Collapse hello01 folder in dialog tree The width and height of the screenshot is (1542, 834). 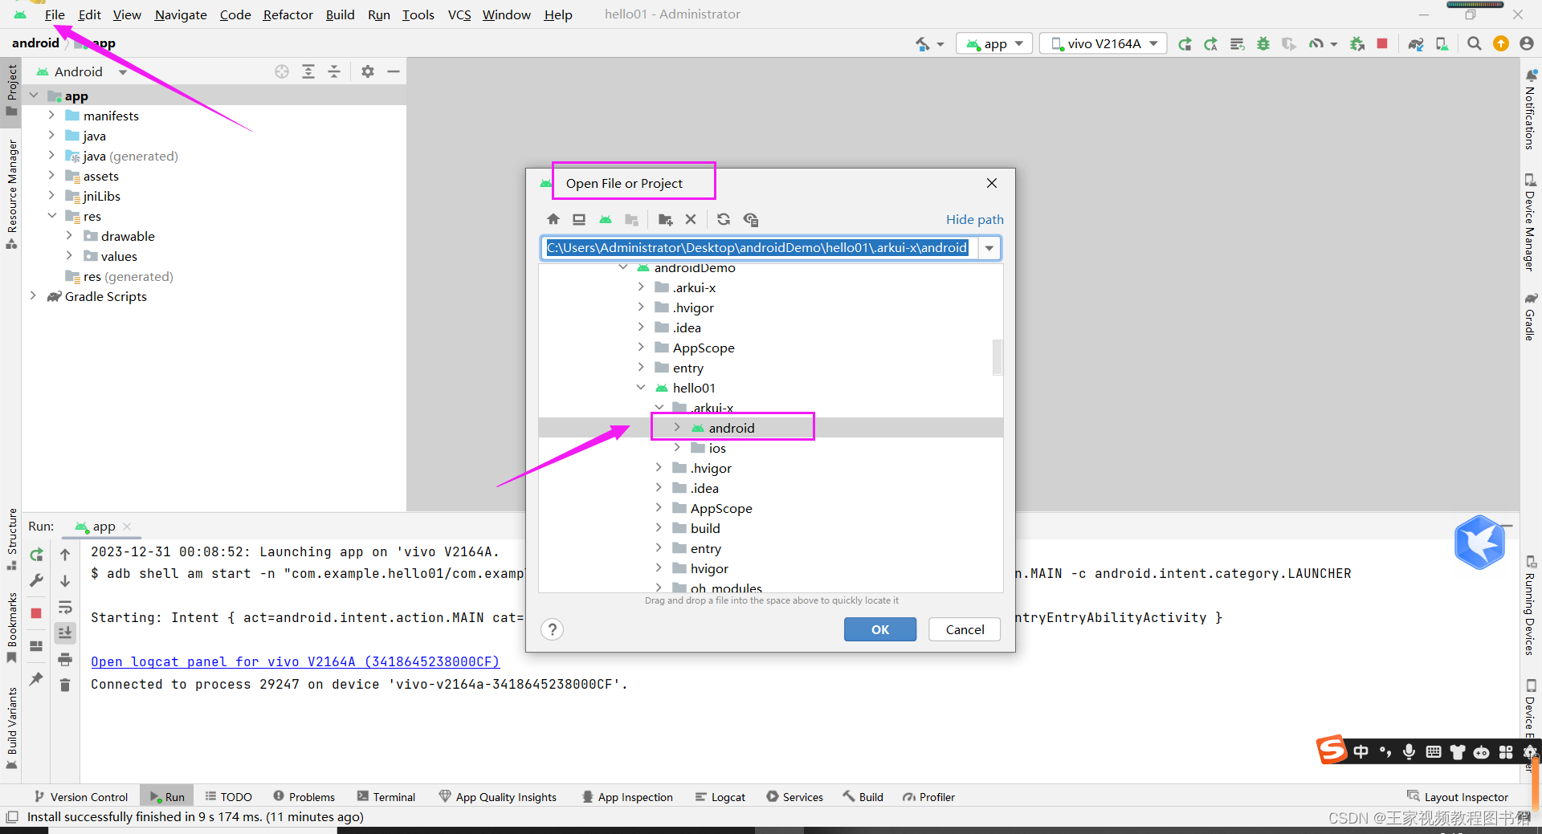[x=641, y=388]
